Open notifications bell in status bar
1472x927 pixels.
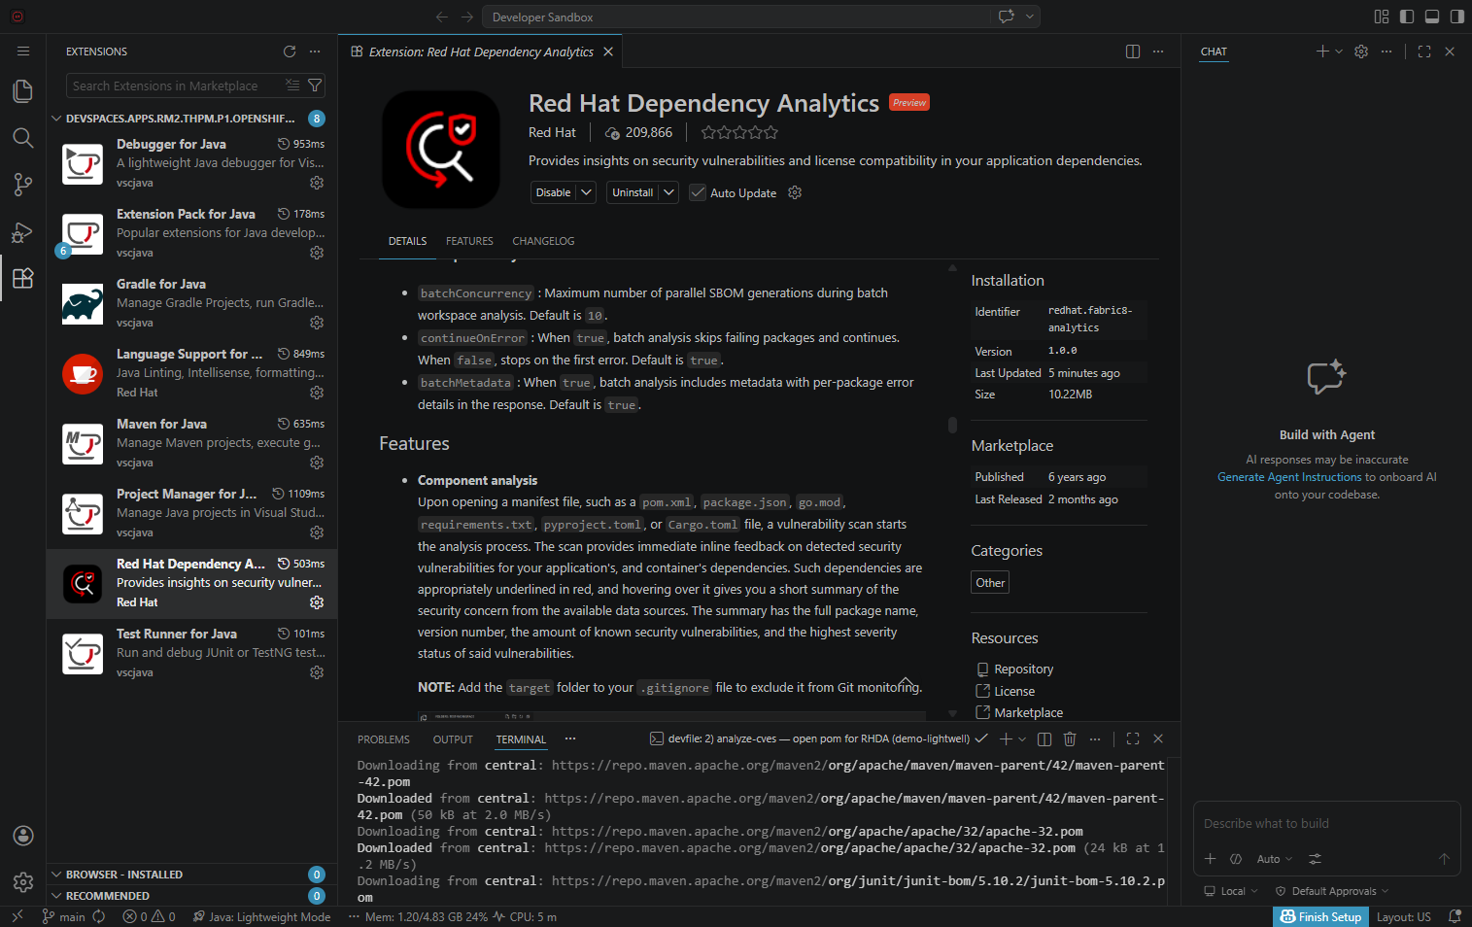[1455, 916]
